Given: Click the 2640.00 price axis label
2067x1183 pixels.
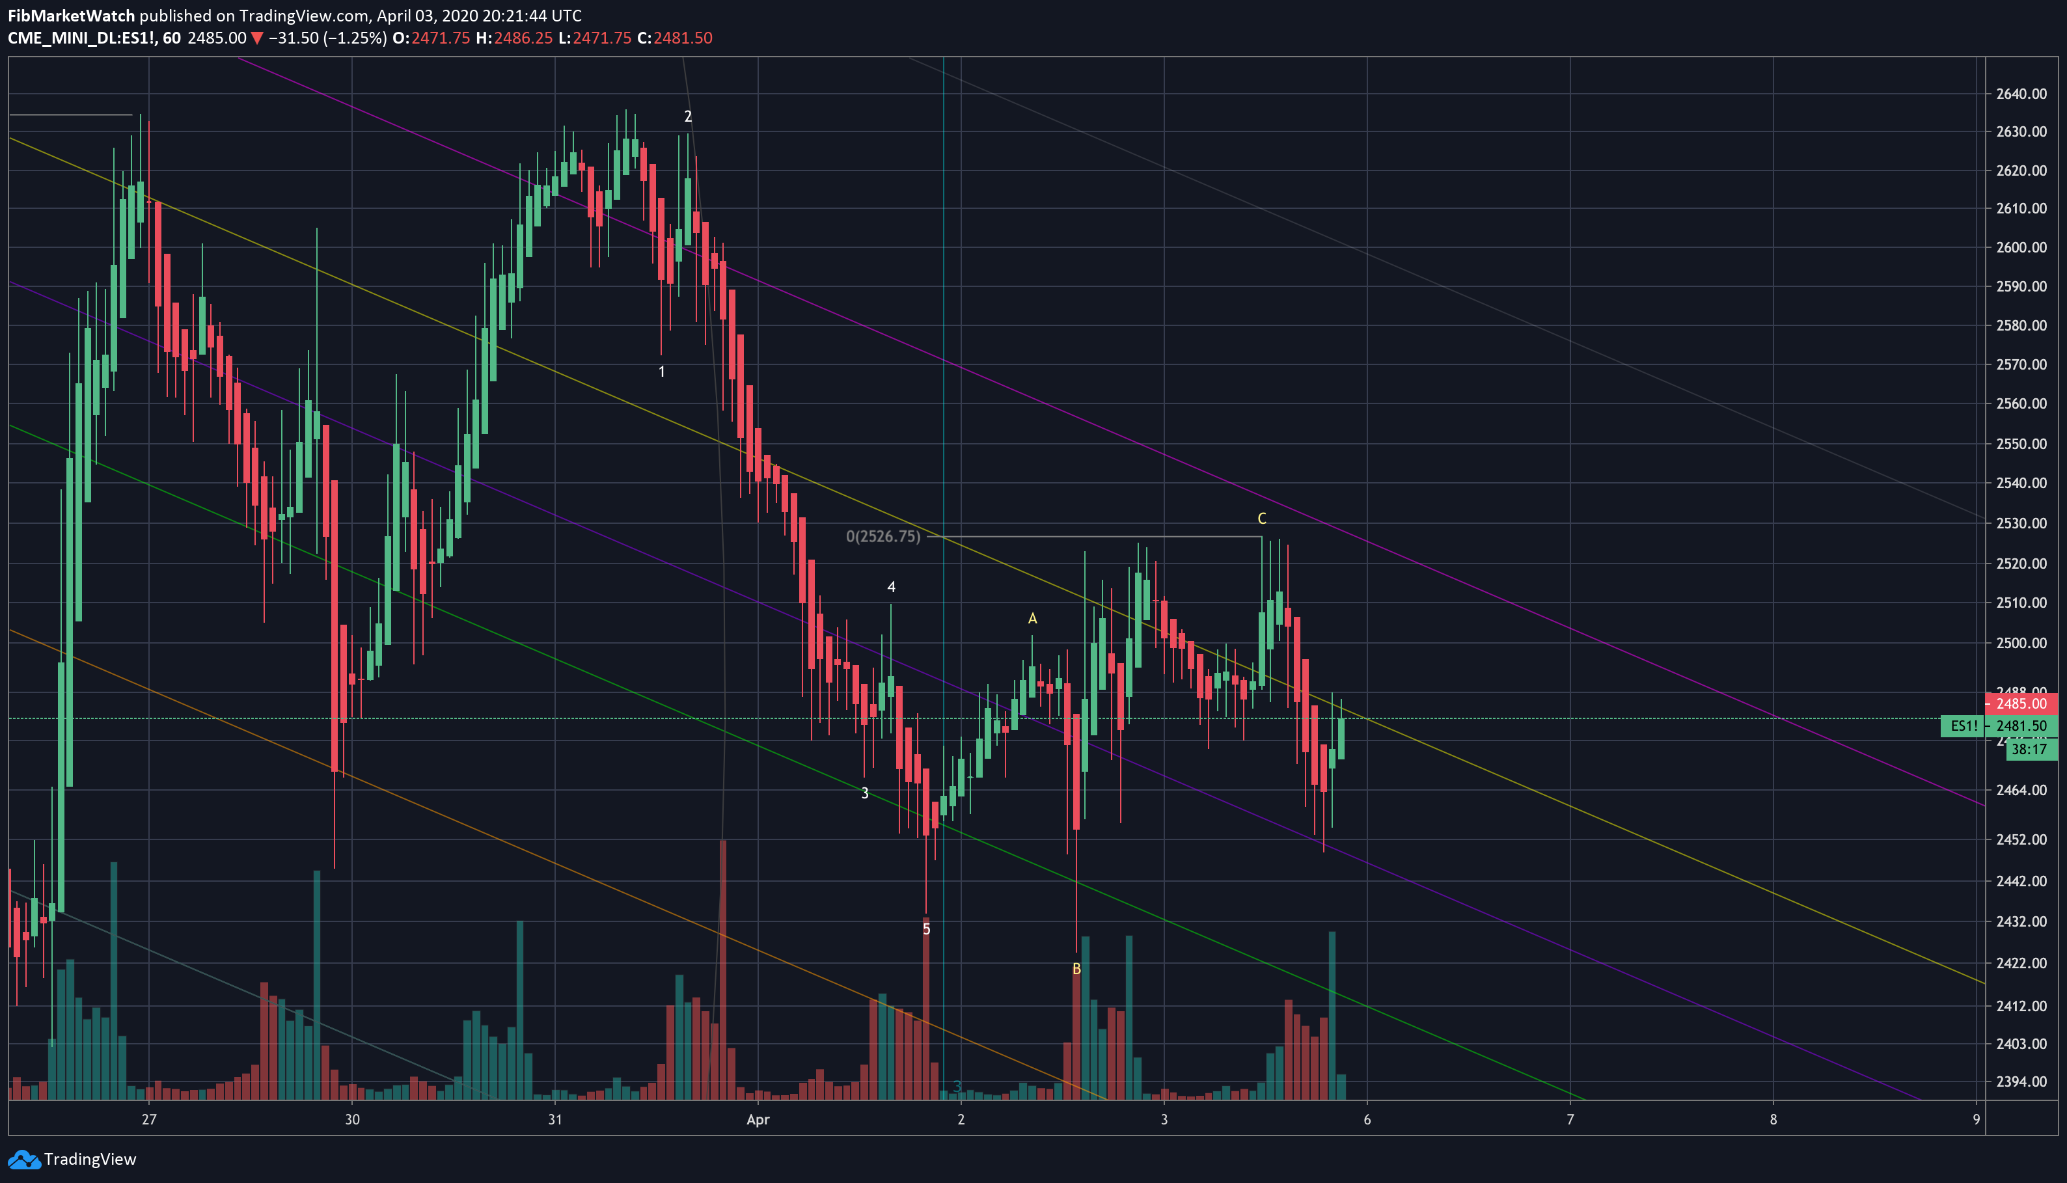Looking at the screenshot, I should [2021, 94].
